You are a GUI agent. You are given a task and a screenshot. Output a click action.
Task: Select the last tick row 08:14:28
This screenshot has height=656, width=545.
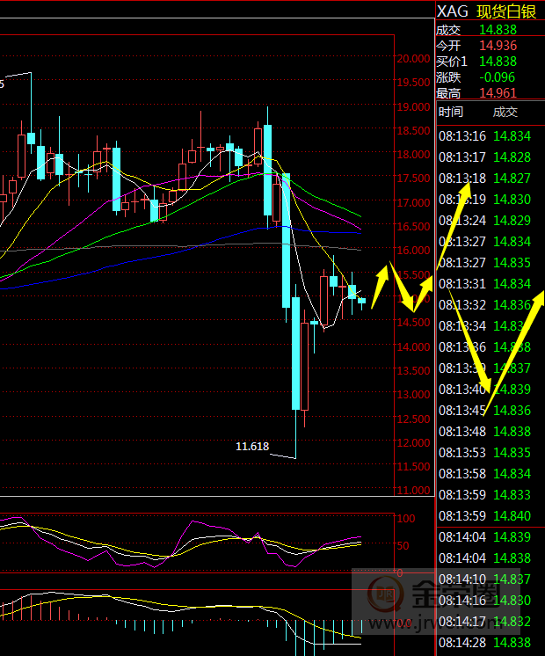[x=484, y=643]
